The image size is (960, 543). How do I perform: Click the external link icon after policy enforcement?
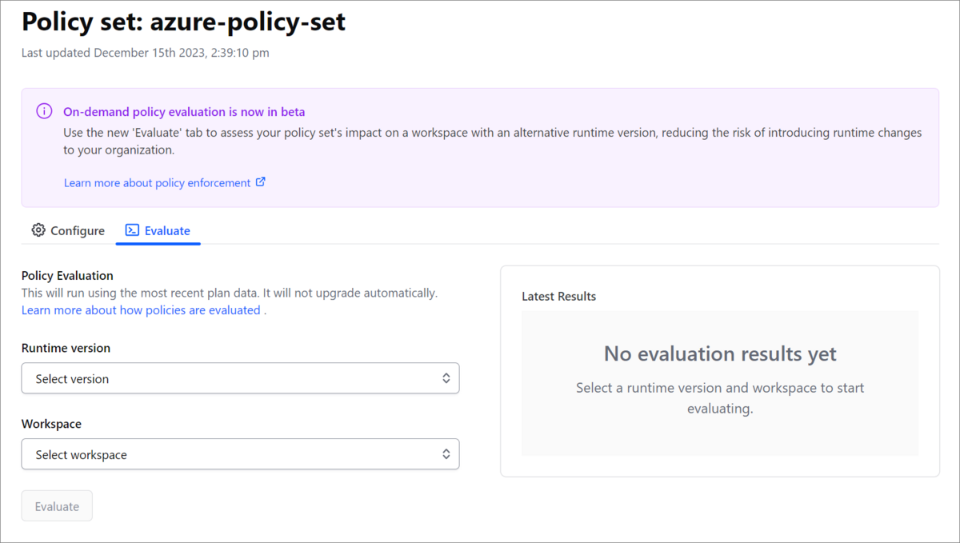tap(261, 182)
